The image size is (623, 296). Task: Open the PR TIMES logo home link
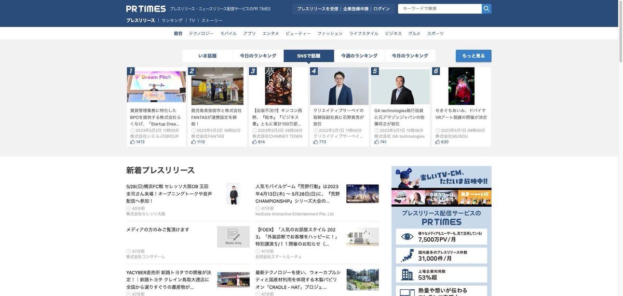[x=146, y=9]
